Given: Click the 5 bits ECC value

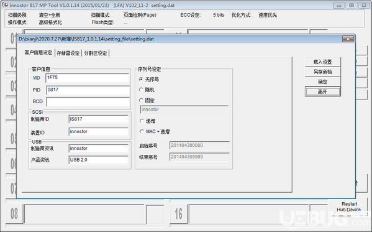Looking at the screenshot, I should coord(219,15).
